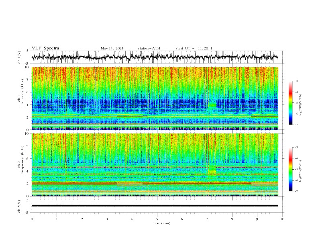Click the "station=ATH" header label

149,48
